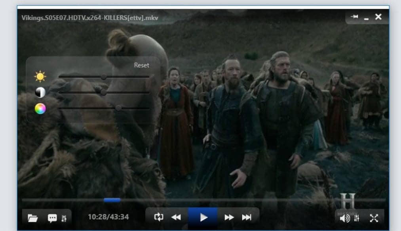Click the rewind button

coord(176,217)
